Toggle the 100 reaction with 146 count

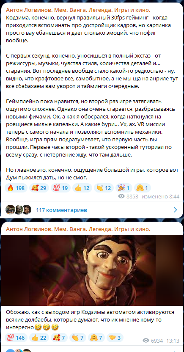tap(16, 338)
